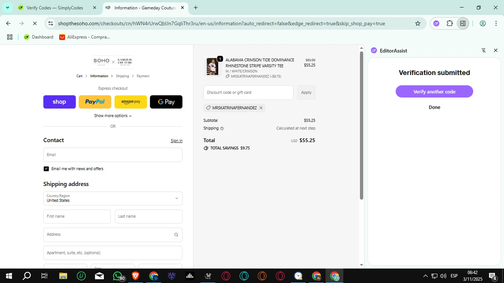Close the Verify Codes — SimplyCodes tab
Viewport: 504px width, 283px height.
point(94,8)
